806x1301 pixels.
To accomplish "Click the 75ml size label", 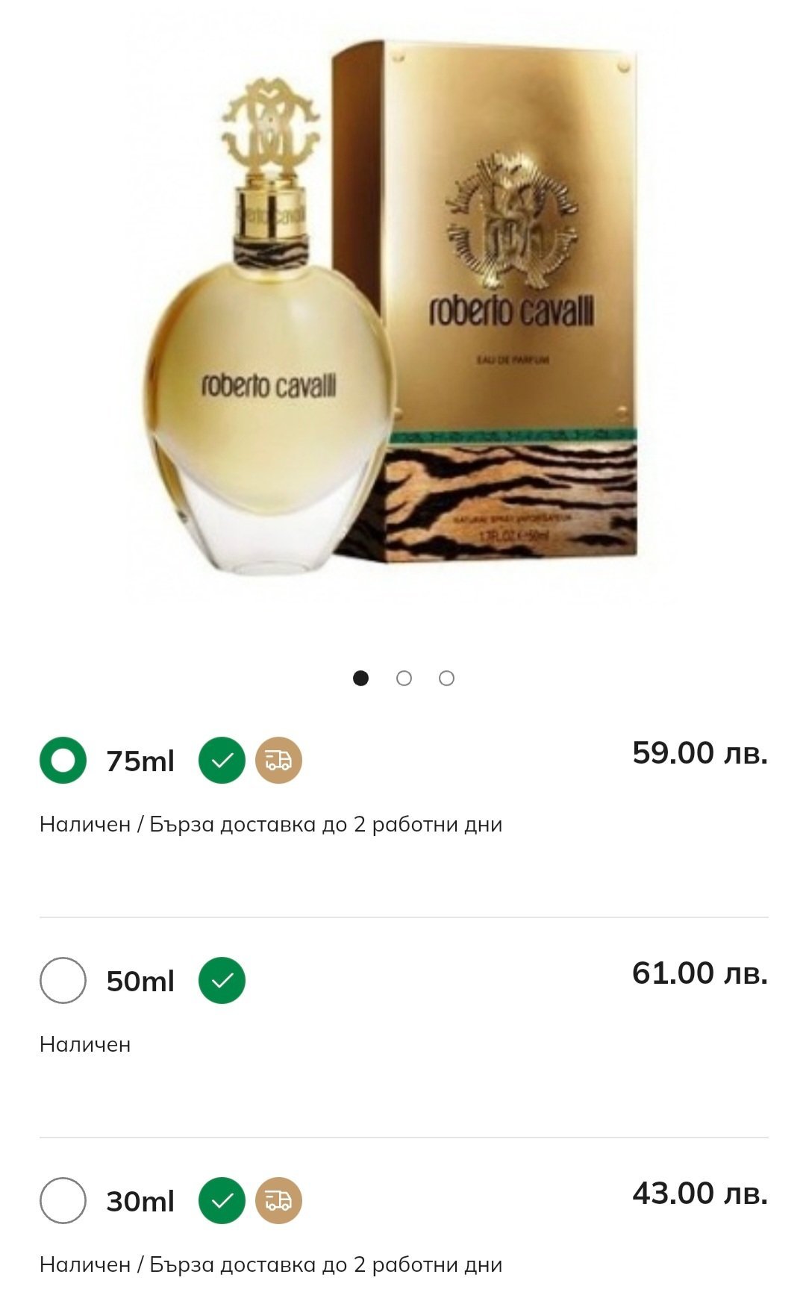I will click(x=140, y=761).
